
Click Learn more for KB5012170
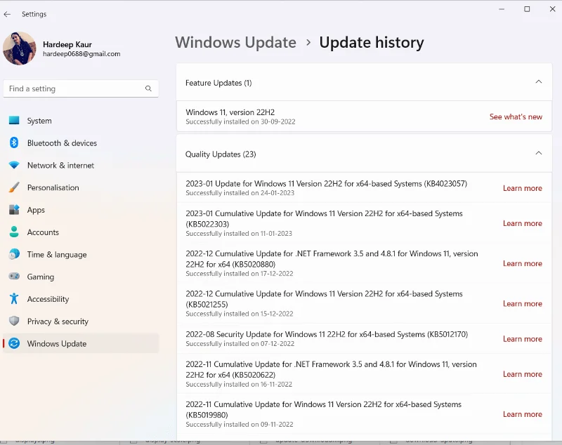coord(522,339)
